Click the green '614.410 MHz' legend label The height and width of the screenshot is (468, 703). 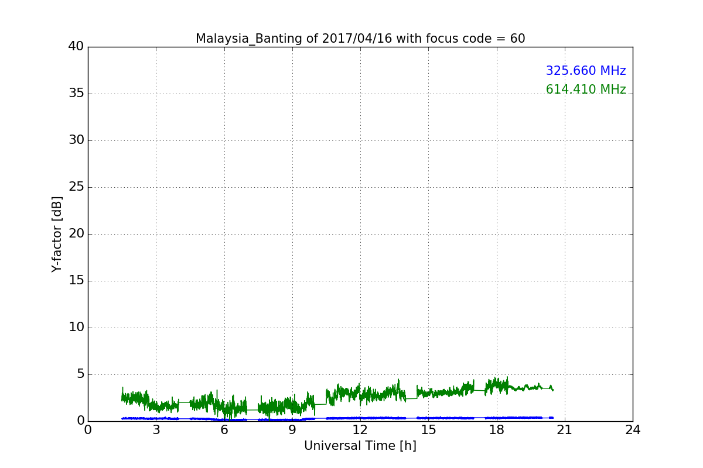point(586,90)
